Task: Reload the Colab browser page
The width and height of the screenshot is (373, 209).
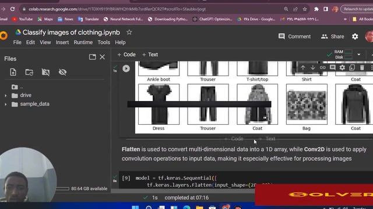Action: 12,9
